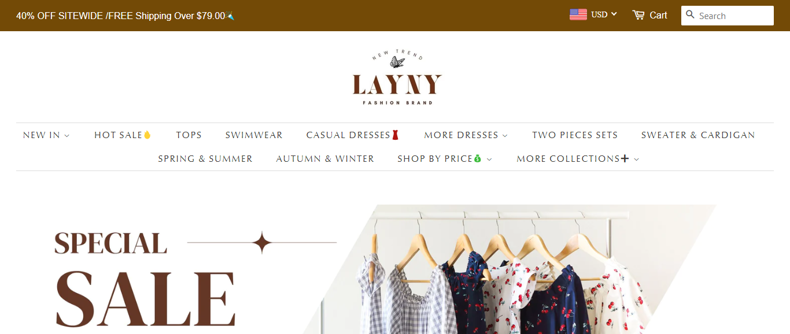This screenshot has width=790, height=334.
Task: Select Sweater & Cardigan menu item
Action: 698,135
